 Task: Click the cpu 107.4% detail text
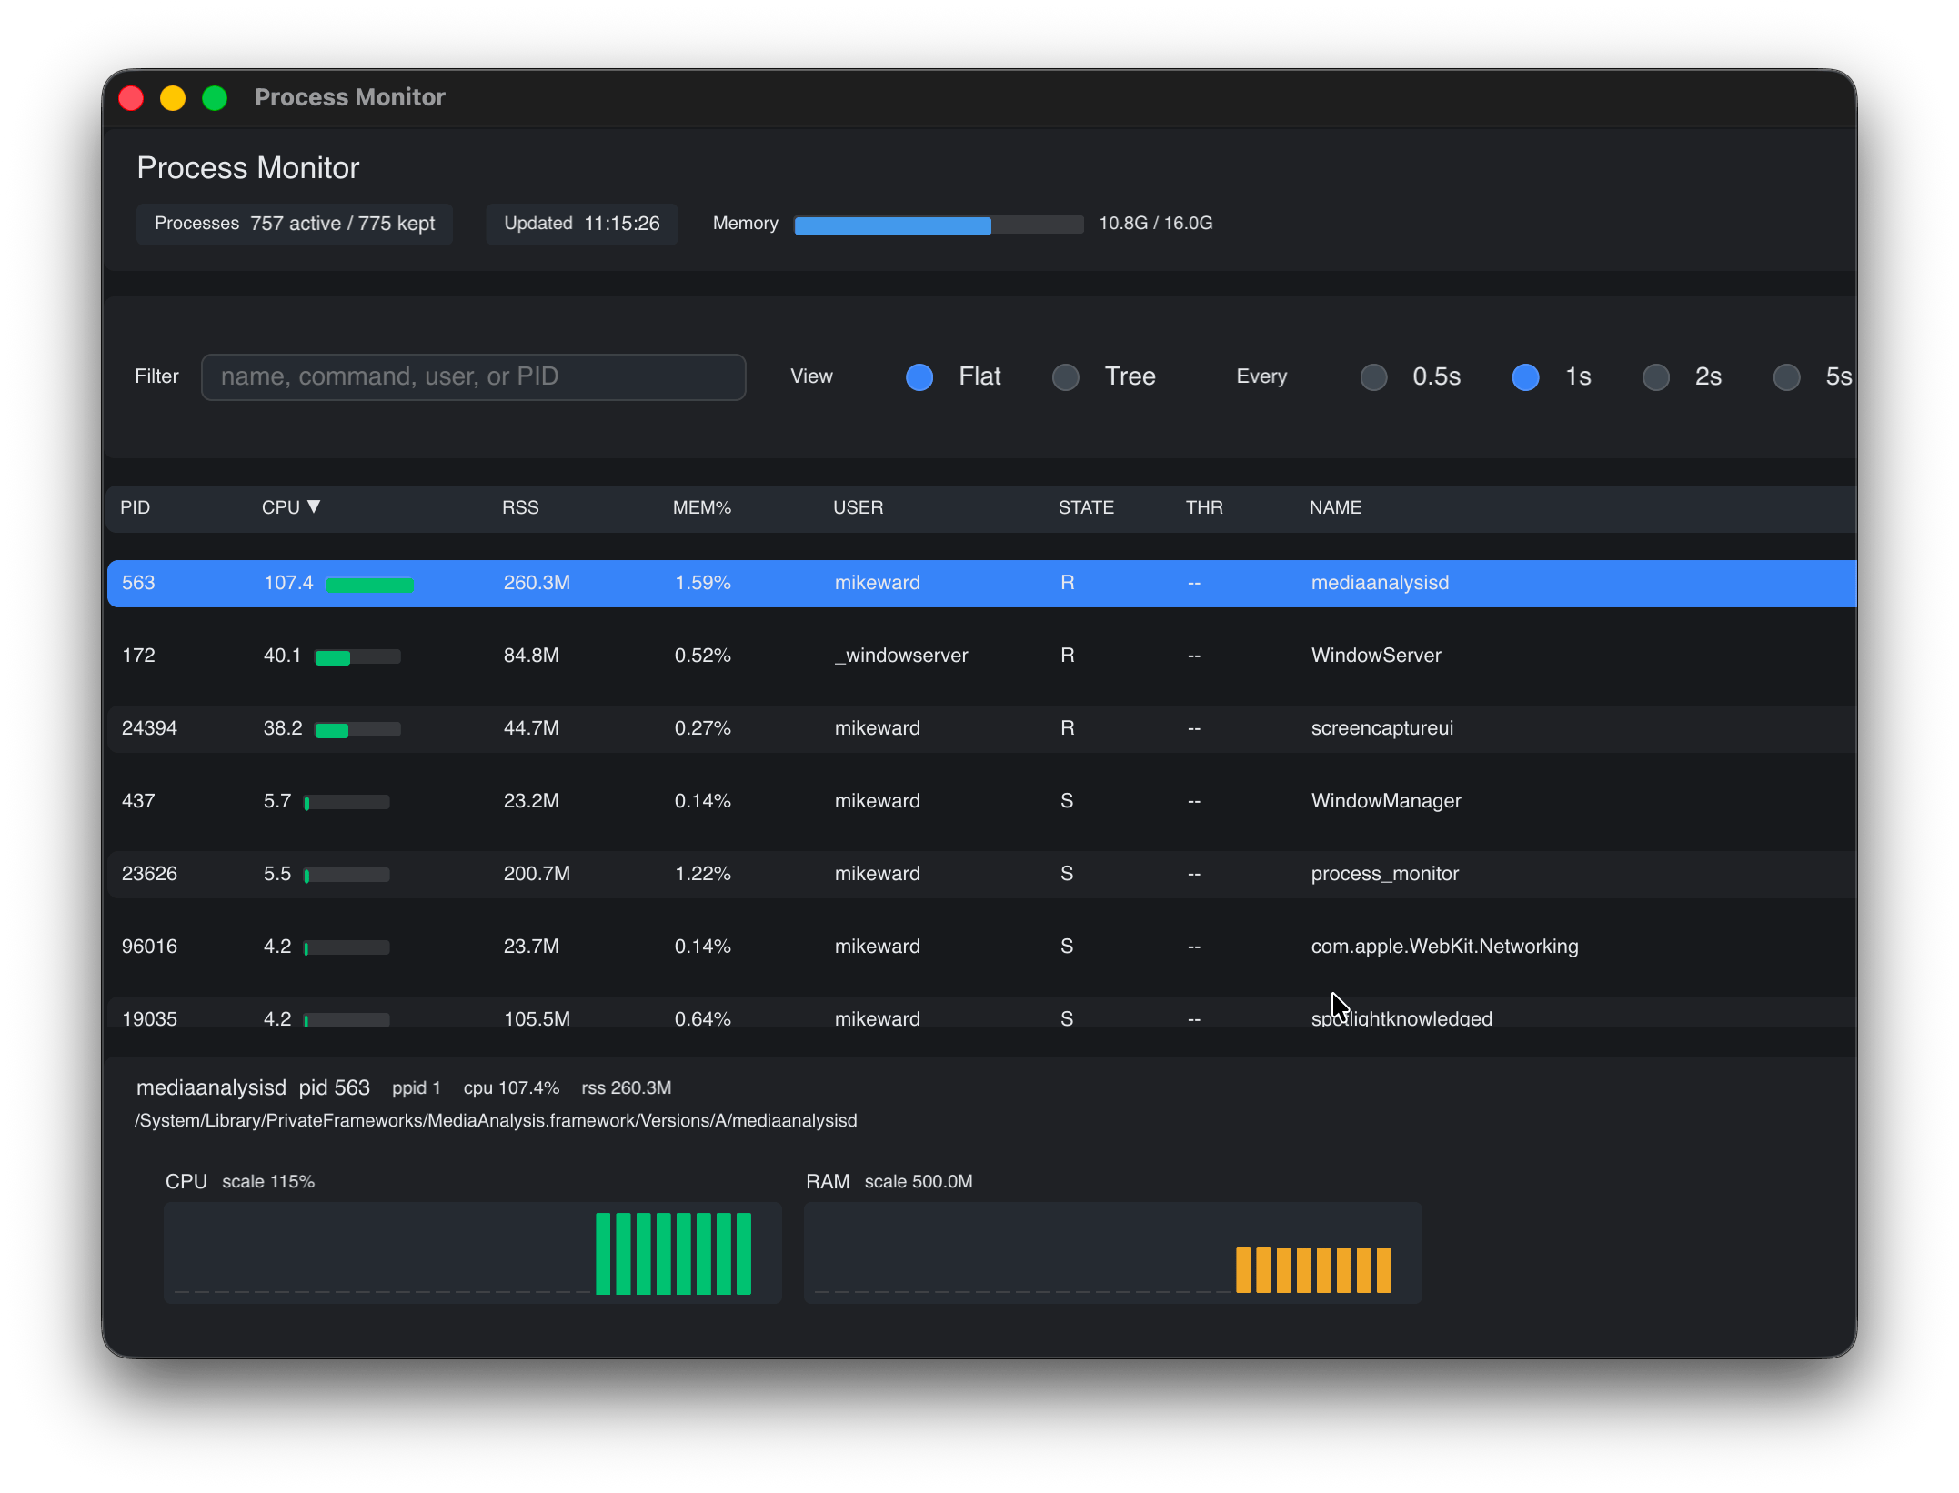point(511,1087)
